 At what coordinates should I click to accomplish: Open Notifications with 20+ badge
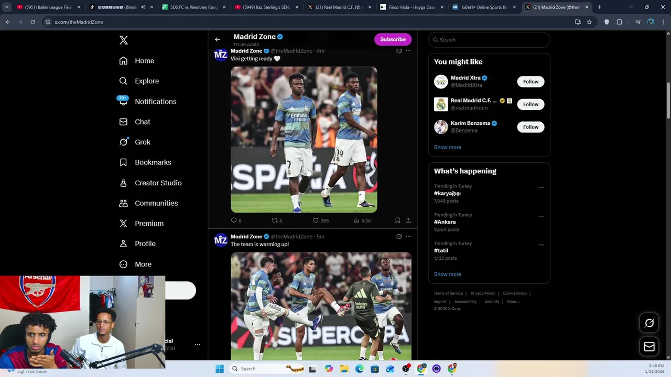tap(147, 102)
